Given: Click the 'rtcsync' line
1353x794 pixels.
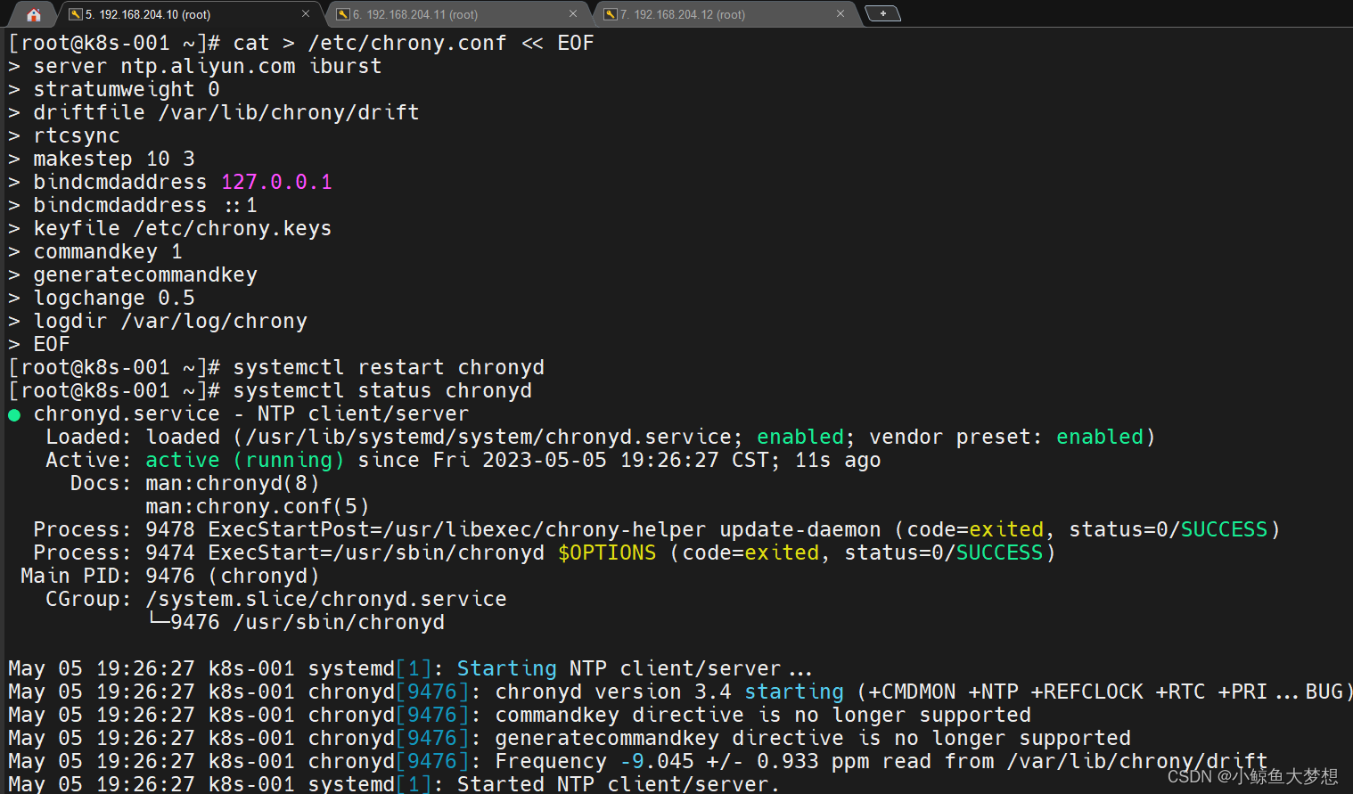Looking at the screenshot, I should click(x=77, y=136).
